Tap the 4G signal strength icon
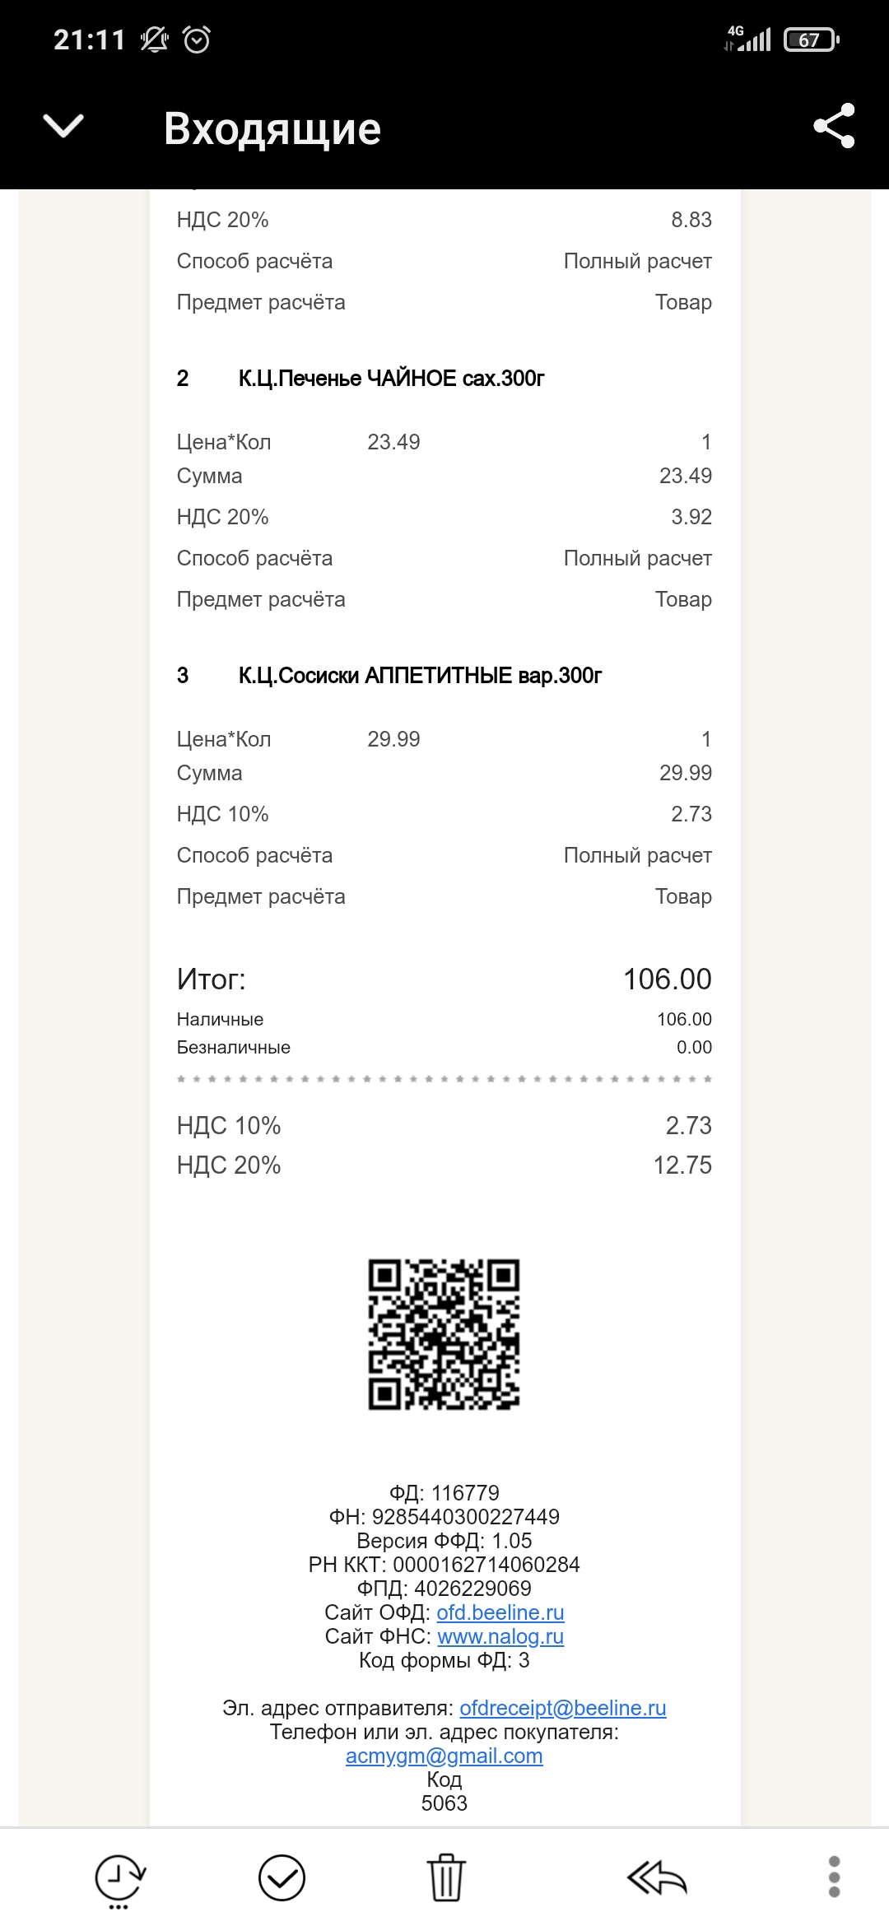The image size is (889, 1926). pos(747,38)
